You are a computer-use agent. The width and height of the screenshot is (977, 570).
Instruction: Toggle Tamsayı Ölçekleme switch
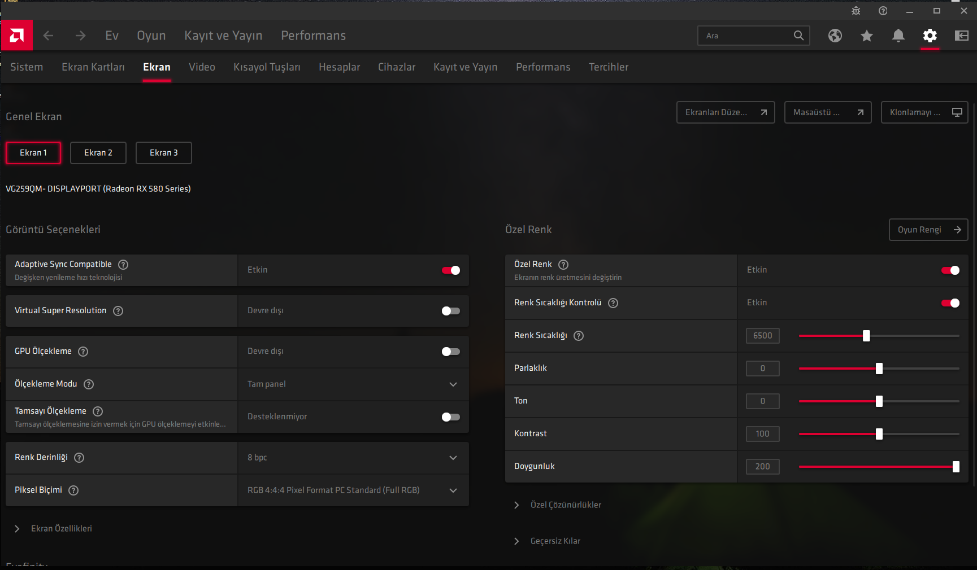coord(451,417)
